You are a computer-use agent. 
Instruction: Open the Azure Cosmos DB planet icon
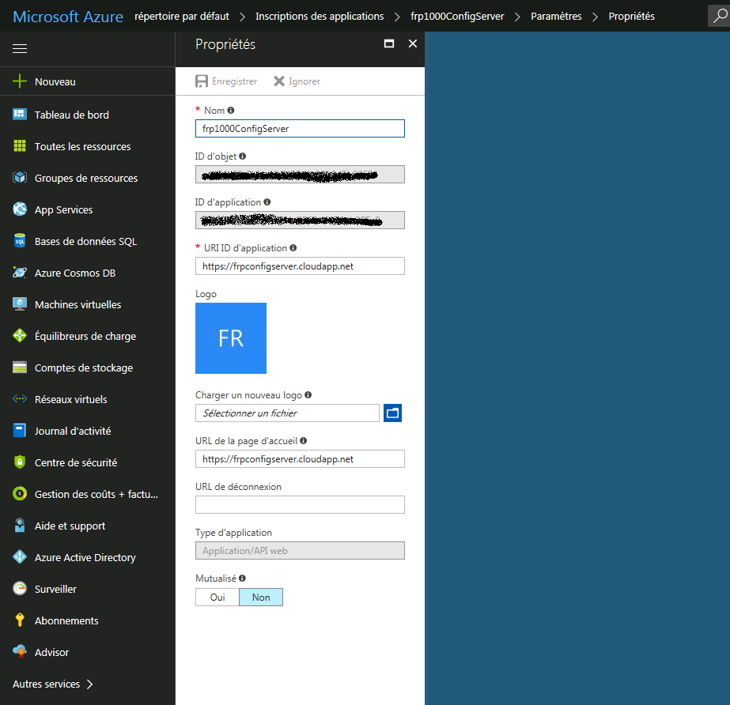coord(20,273)
